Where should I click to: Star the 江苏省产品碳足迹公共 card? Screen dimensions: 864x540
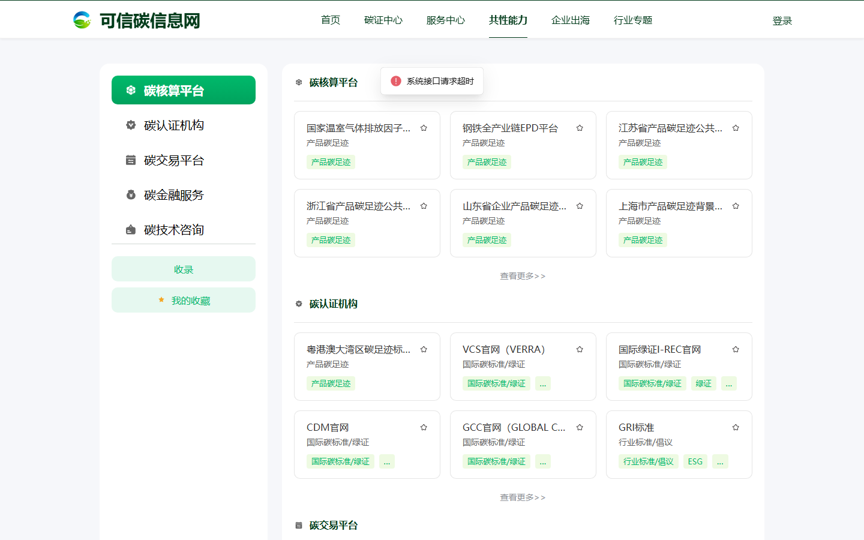point(736,128)
